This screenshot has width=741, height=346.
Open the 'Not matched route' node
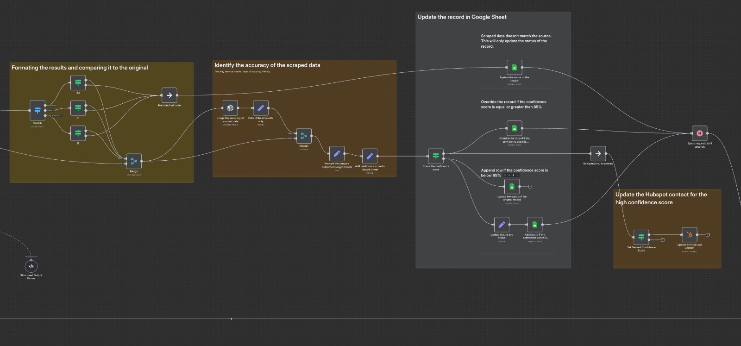(169, 95)
